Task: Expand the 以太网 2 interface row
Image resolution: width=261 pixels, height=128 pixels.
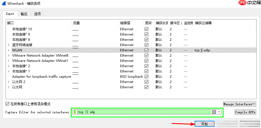Action: pos(9,82)
